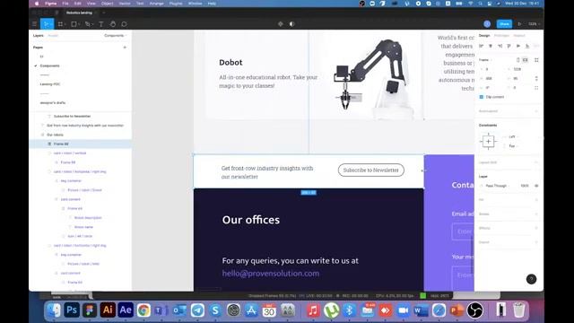Open the Object menu
Viewport: 574px width, 323px height.
[108, 4]
